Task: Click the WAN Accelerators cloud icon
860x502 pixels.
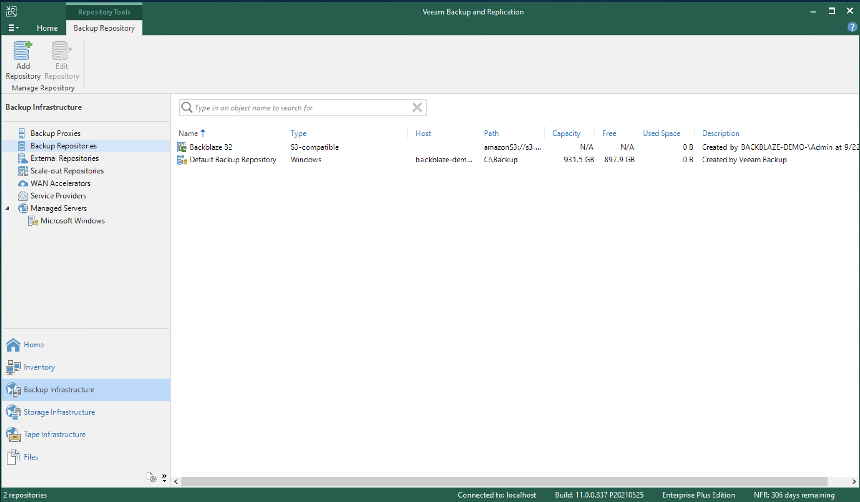Action: (23, 183)
